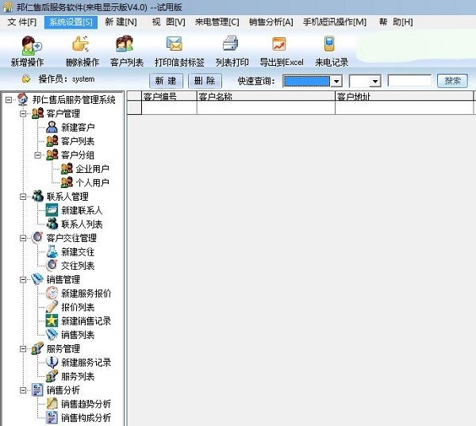476x426 pixels.
Task: Click the 销售趋势分析 icon
Action: tap(52, 404)
